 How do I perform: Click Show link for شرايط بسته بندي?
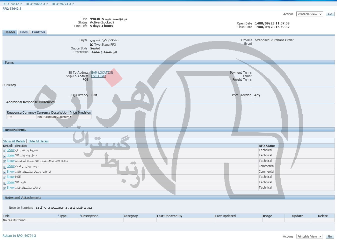[x=10, y=150]
